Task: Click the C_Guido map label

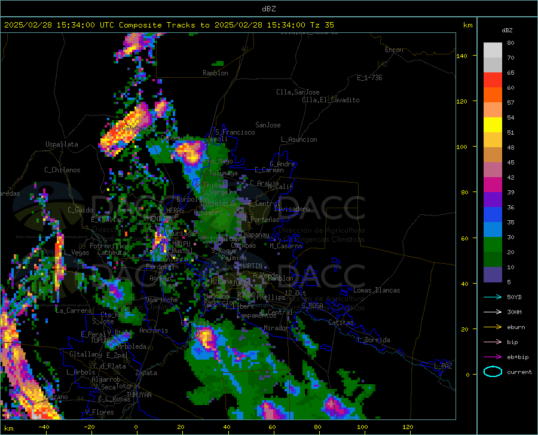Action: point(80,210)
